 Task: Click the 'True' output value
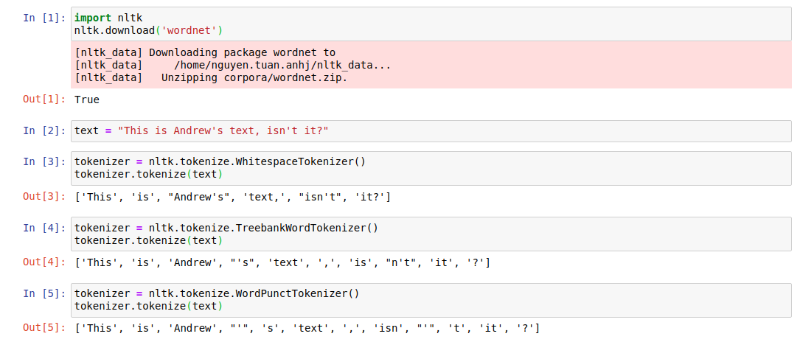click(x=87, y=100)
